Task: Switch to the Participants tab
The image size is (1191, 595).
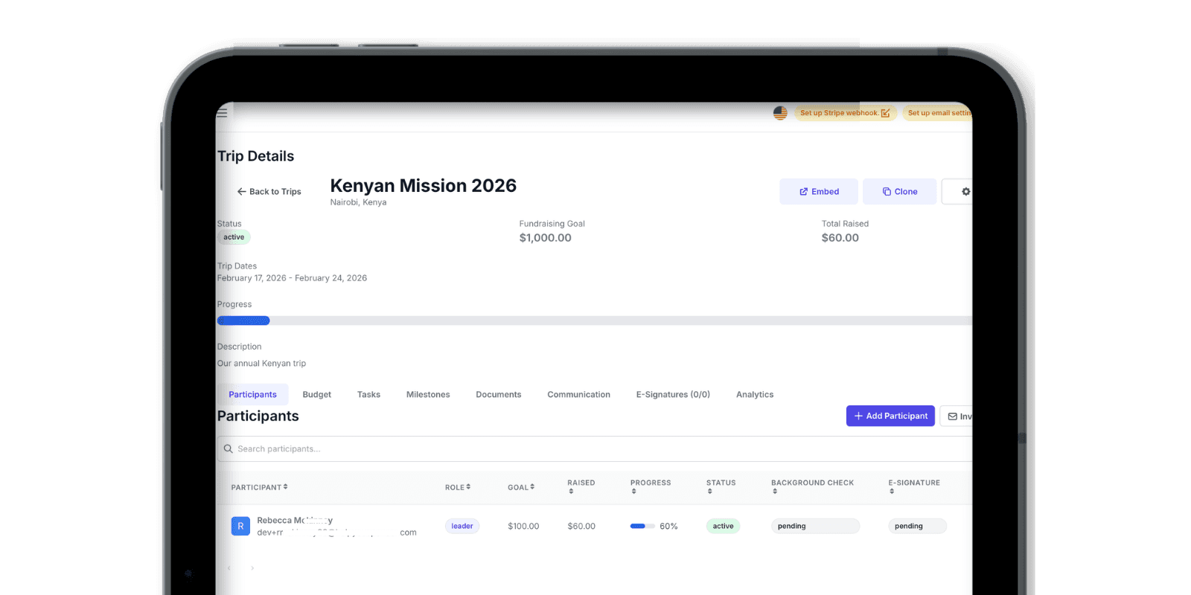Action: (x=252, y=395)
